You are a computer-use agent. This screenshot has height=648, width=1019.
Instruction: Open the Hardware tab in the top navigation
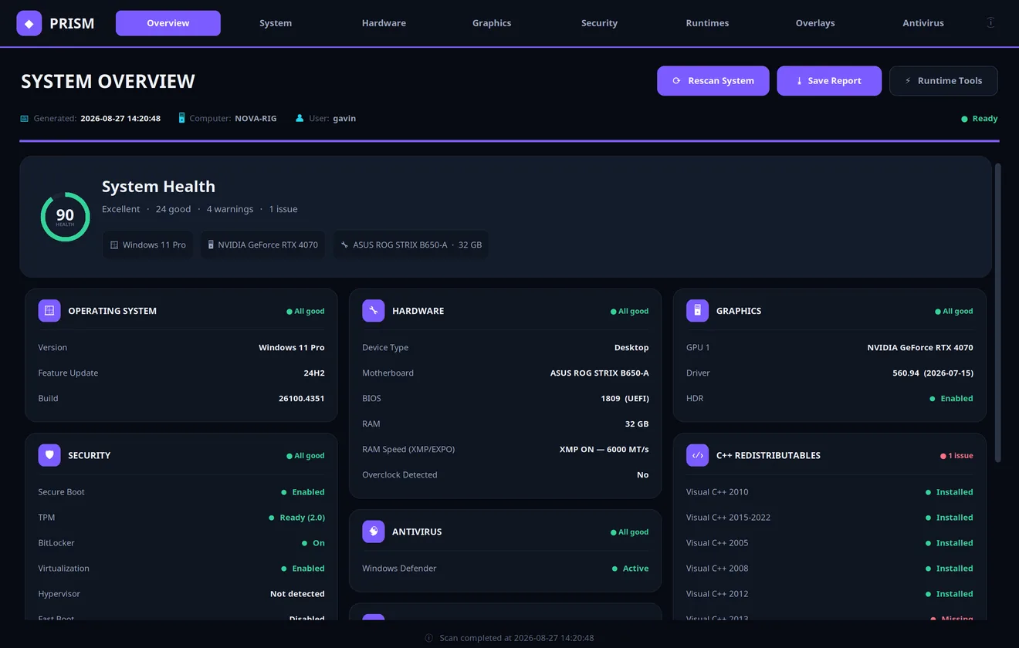[384, 23]
